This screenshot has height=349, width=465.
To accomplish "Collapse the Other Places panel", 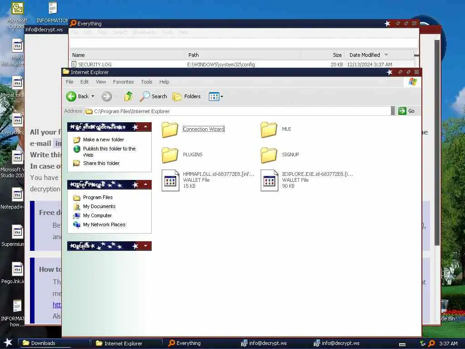I will pyautogui.click(x=146, y=184).
